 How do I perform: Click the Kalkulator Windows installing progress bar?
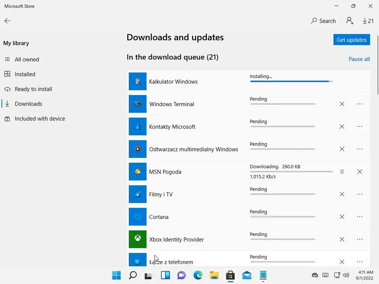pyautogui.click(x=292, y=81)
